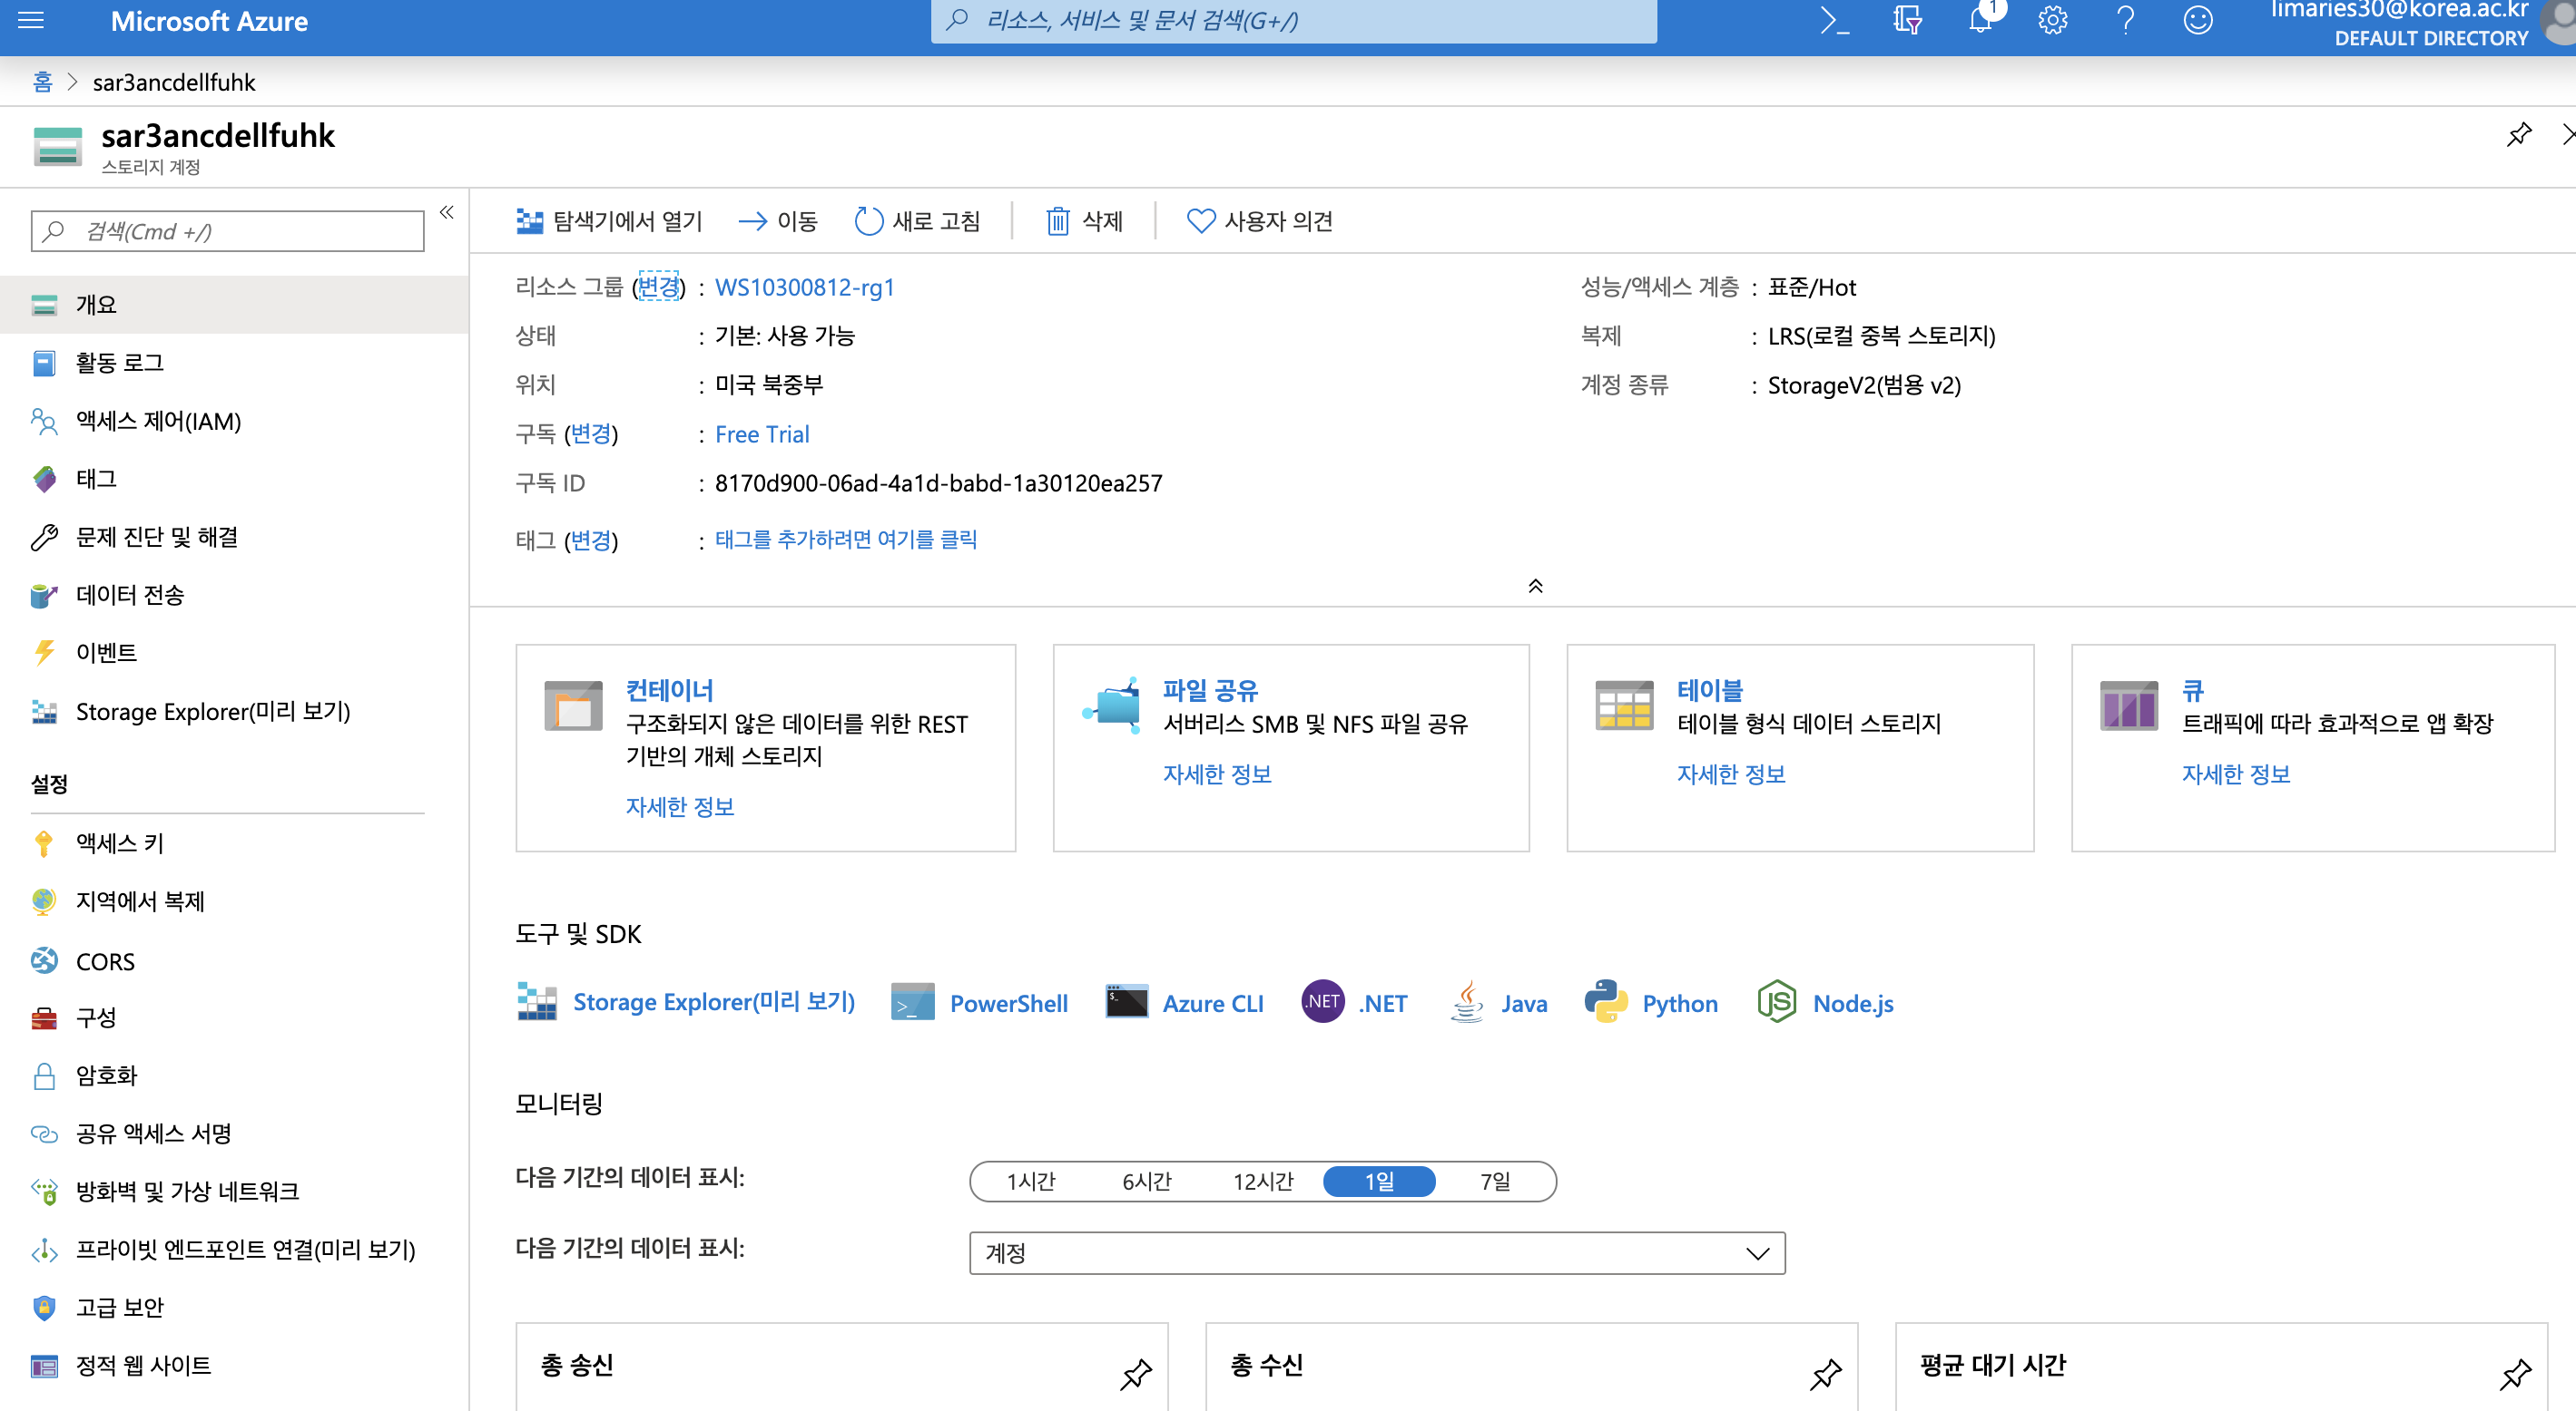
Task: Open the Python SDK icon
Action: coord(1605,1001)
